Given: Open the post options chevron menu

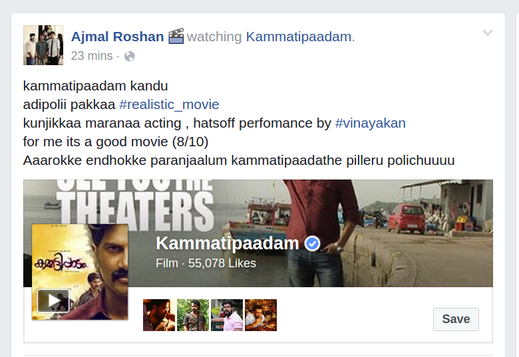Looking at the screenshot, I should click(x=488, y=33).
